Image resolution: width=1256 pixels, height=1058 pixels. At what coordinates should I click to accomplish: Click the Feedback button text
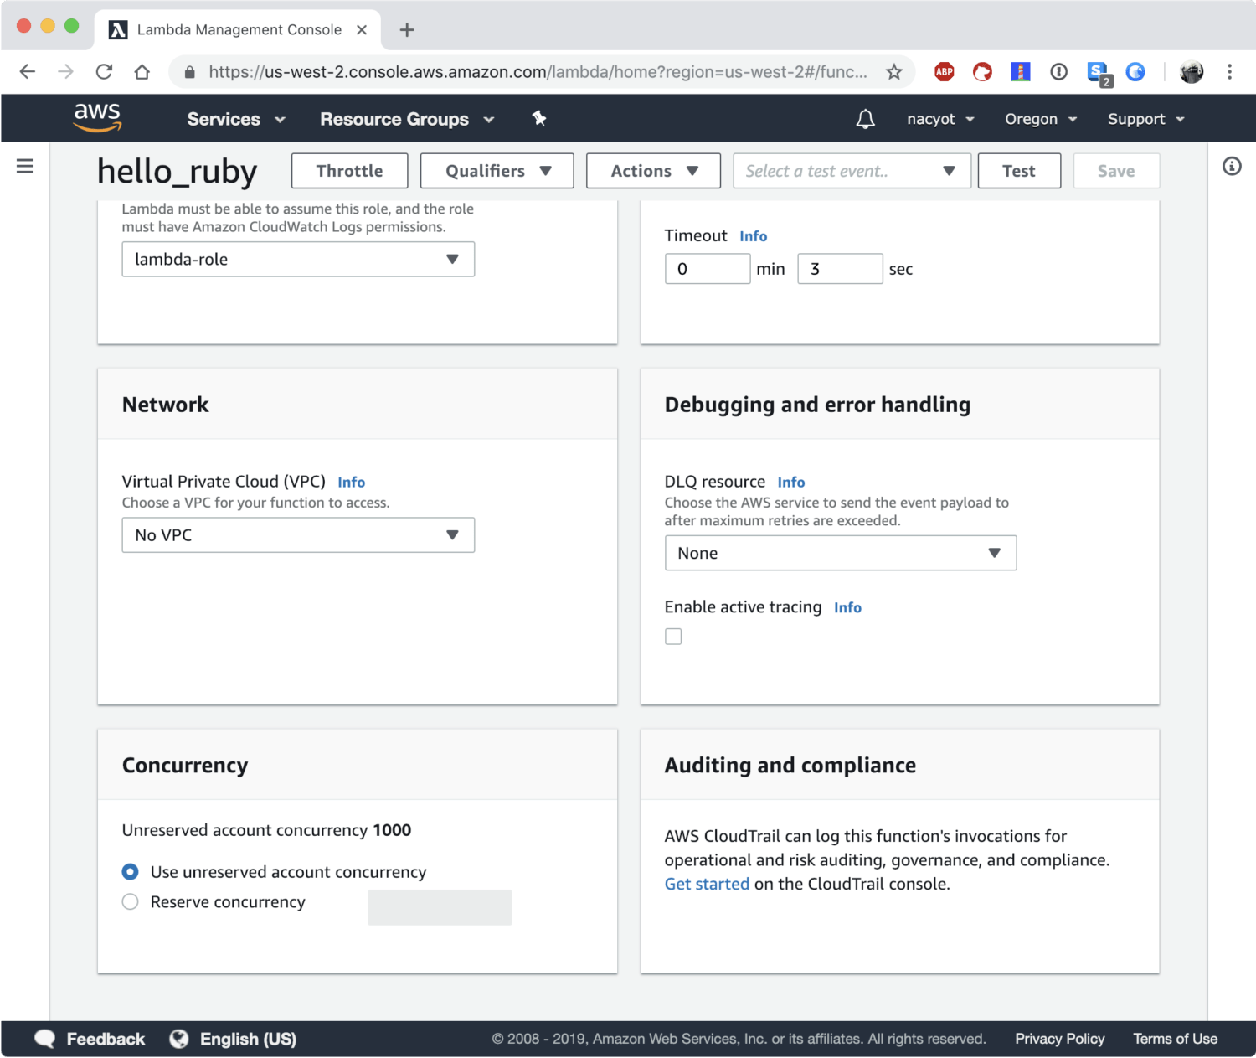click(106, 1039)
